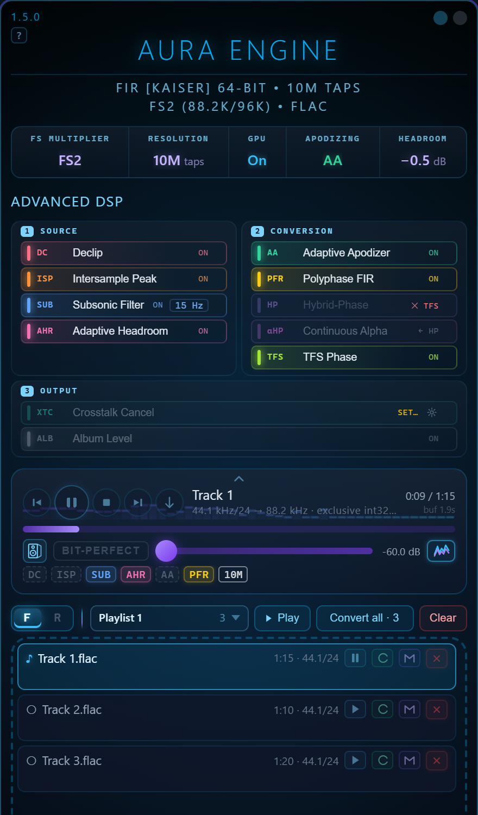
Task: Edit the Subsonic Filter 15 Hz value
Action: coord(189,305)
